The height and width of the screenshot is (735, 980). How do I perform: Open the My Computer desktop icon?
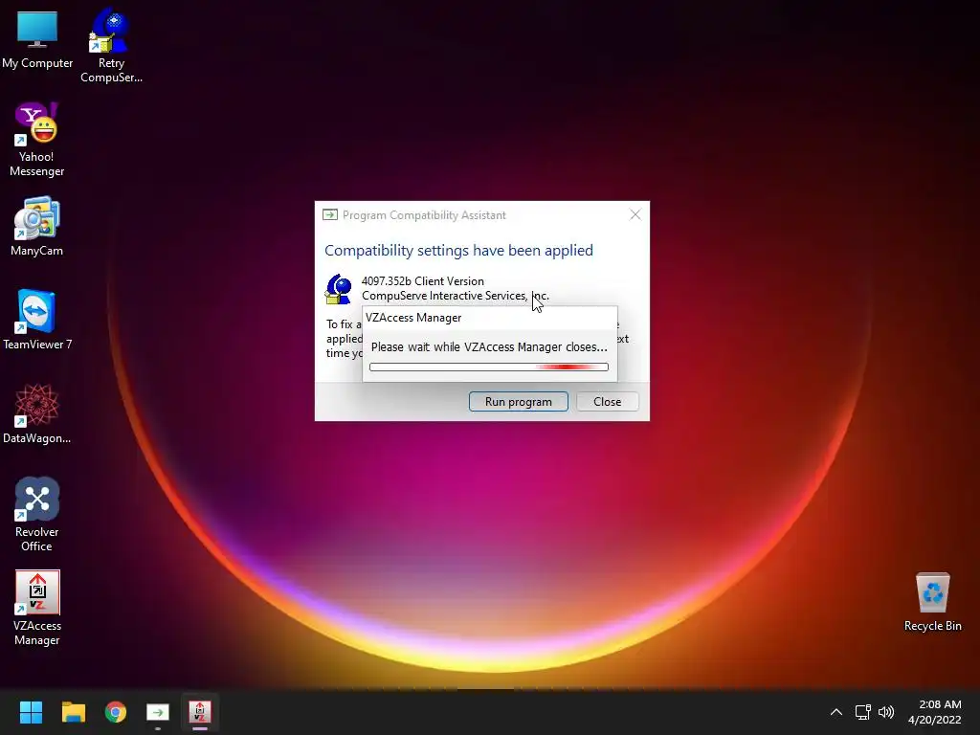coord(37,39)
